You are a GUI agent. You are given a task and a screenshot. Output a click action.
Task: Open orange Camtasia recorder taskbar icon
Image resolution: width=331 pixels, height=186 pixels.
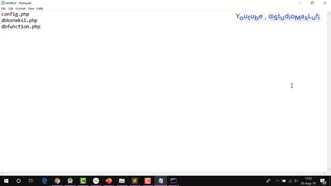click(147, 181)
